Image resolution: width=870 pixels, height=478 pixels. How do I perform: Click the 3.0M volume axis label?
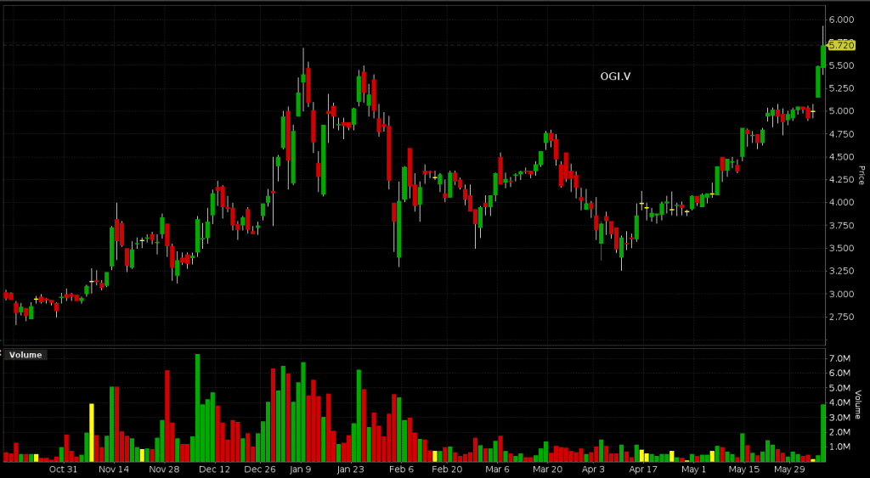pyautogui.click(x=840, y=418)
